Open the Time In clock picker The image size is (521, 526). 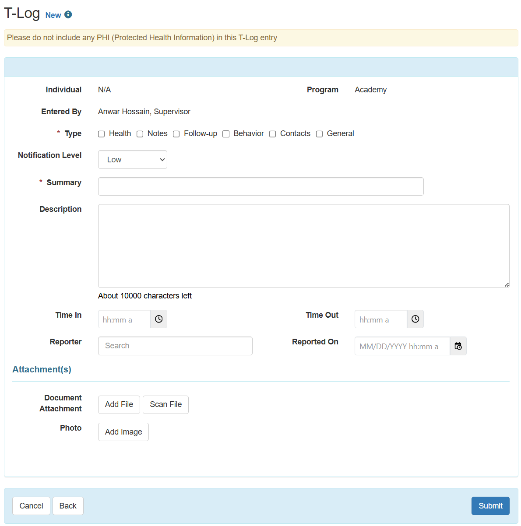[x=158, y=319]
